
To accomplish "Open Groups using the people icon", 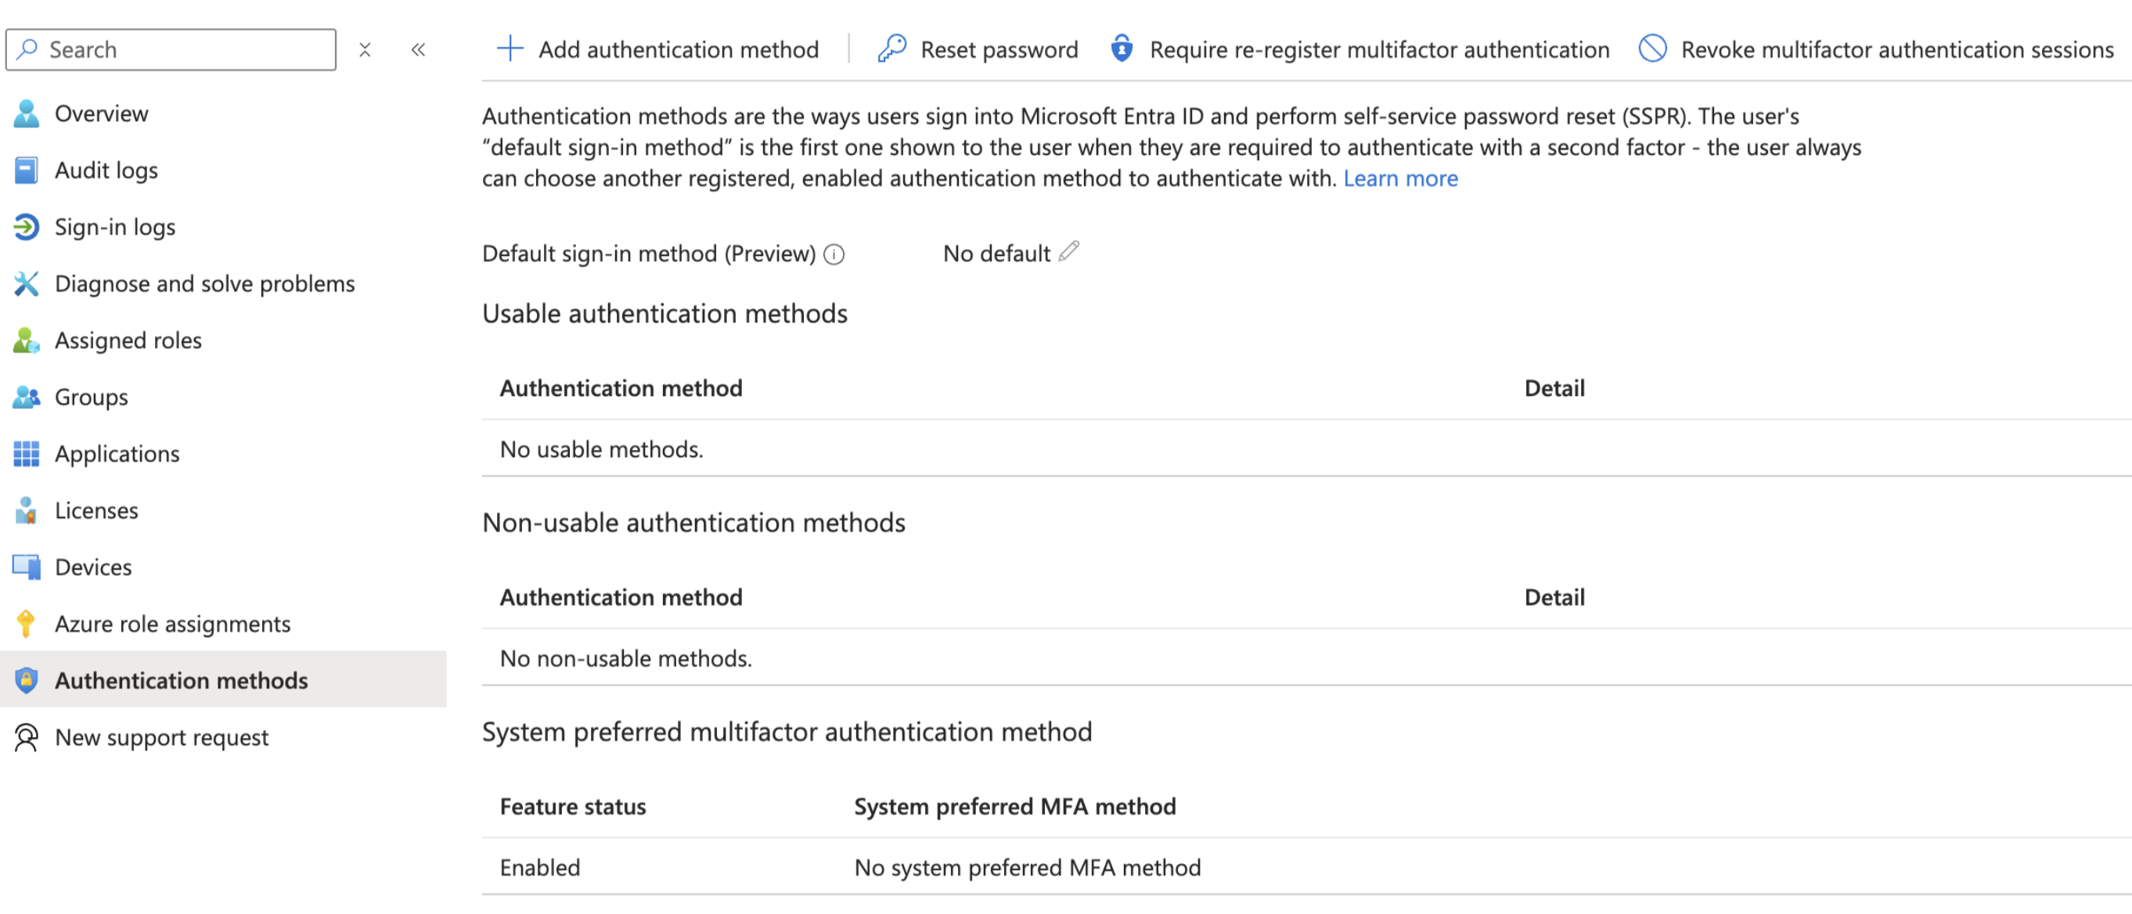I will point(26,397).
